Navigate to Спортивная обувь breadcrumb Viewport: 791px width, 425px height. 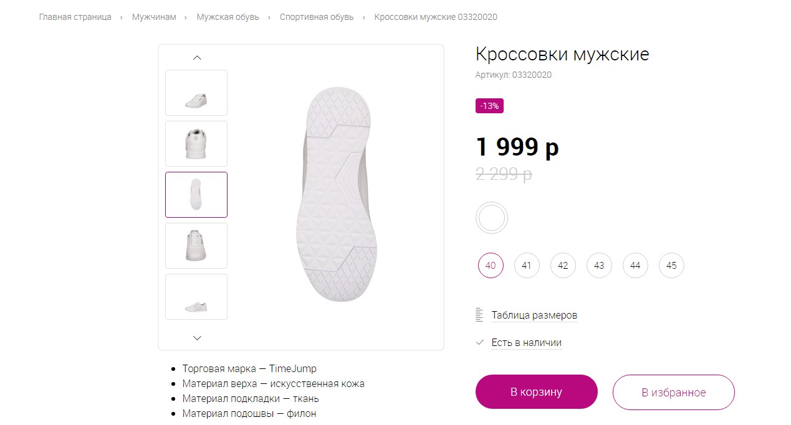coord(317,17)
